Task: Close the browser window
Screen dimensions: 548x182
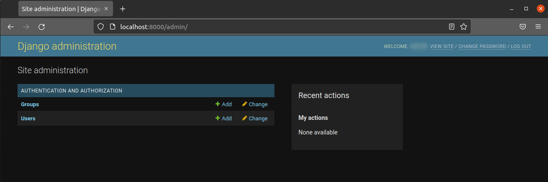Action: pos(541,9)
